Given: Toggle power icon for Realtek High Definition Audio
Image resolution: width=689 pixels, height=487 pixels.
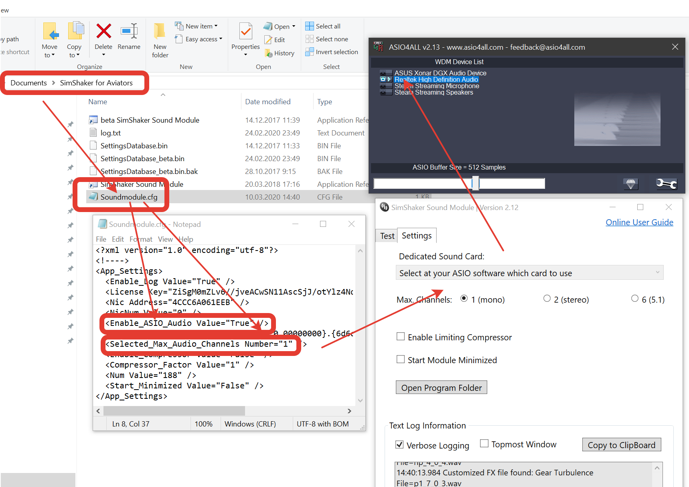Looking at the screenshot, I should (x=383, y=79).
